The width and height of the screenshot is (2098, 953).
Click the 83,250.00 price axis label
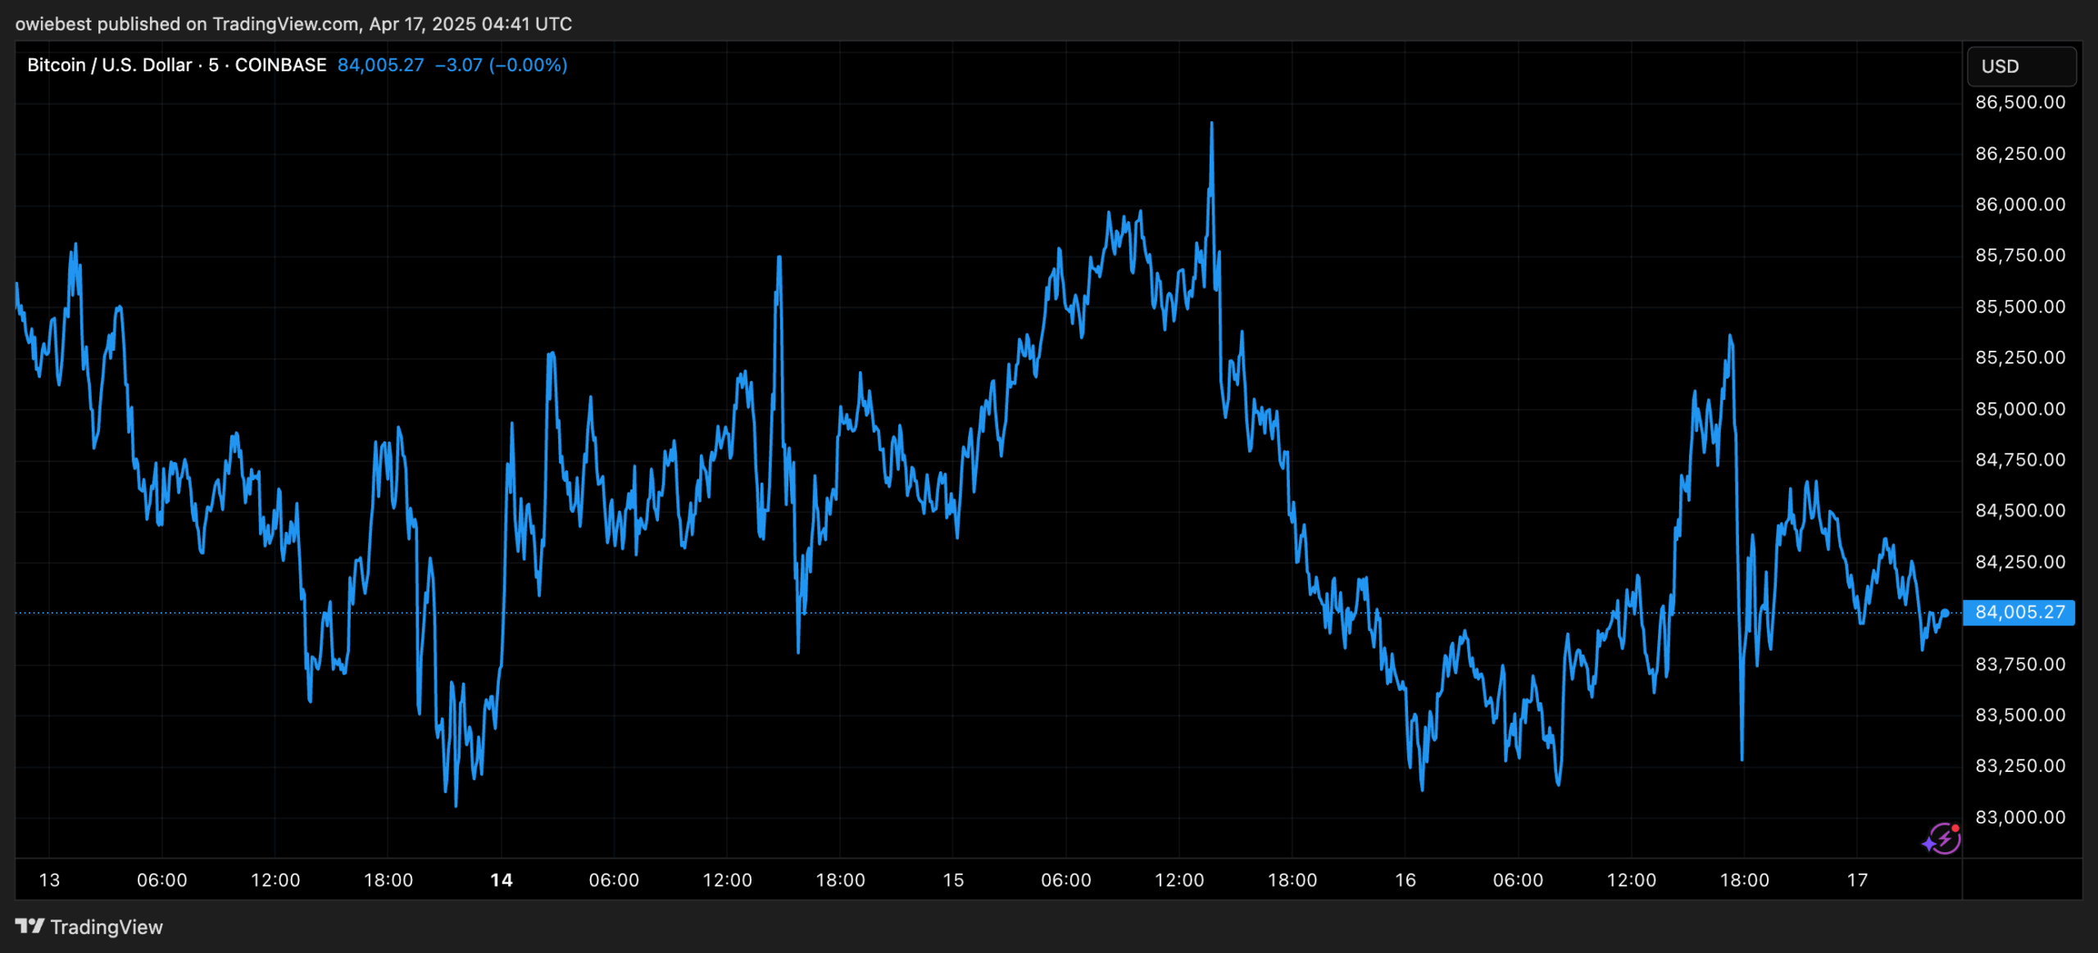click(2020, 765)
